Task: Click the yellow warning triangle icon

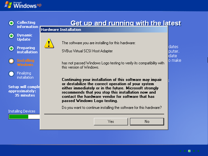Action: [x=49, y=43]
